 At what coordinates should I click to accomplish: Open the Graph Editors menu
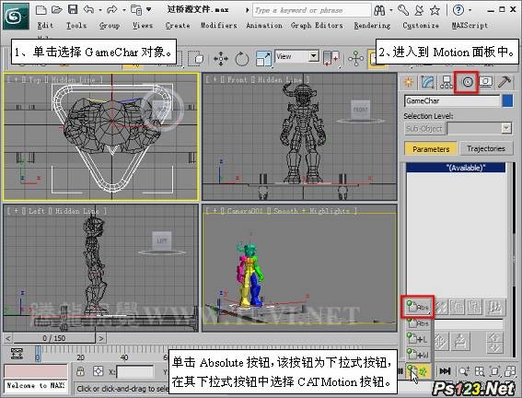coord(317,25)
